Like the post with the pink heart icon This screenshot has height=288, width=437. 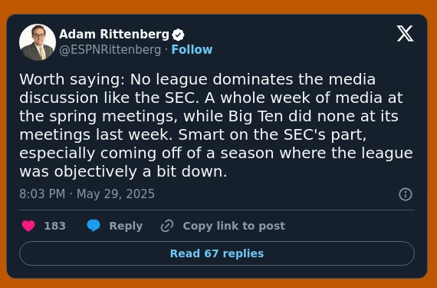point(28,226)
